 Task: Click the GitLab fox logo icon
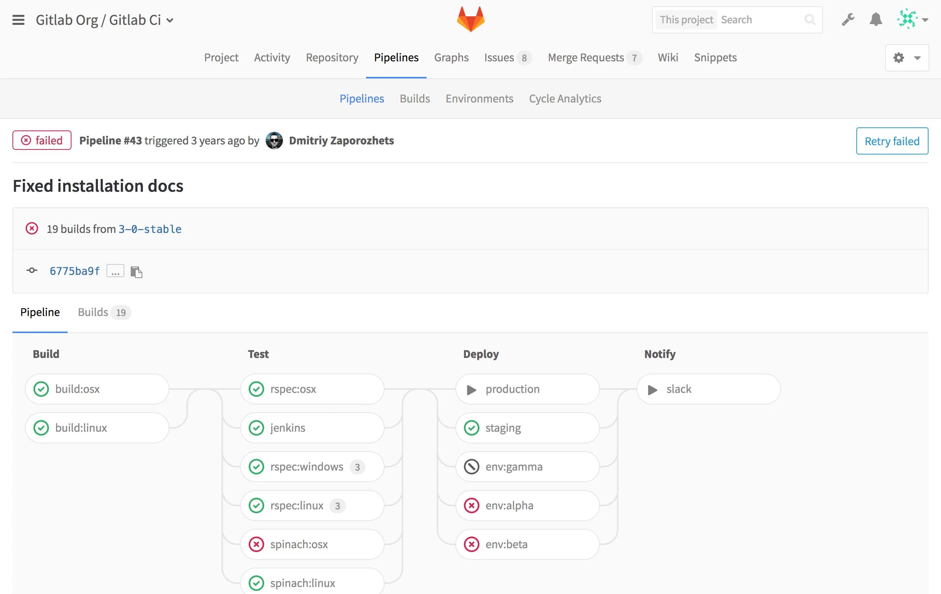pyautogui.click(x=470, y=19)
